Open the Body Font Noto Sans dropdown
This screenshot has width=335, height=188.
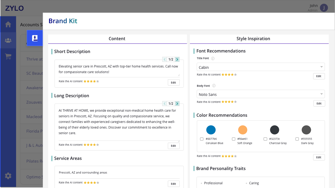pos(260,94)
